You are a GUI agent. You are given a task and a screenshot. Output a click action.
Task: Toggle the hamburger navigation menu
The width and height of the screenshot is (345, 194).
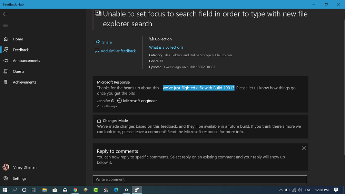point(6,26)
